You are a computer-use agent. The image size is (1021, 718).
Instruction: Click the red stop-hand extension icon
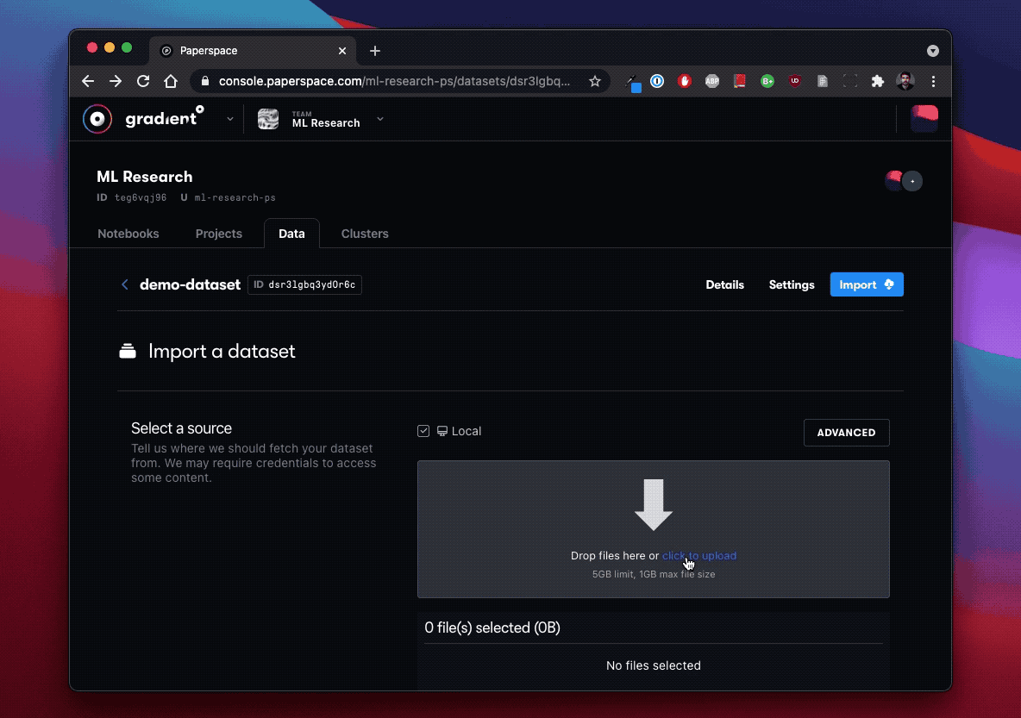[x=685, y=81]
